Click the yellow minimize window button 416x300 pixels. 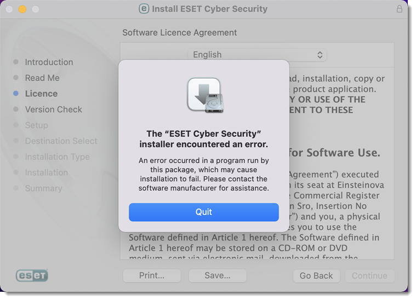(22, 9)
